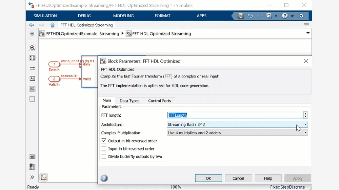
Task: Select the ValidIn inport block
Action: click(54, 79)
